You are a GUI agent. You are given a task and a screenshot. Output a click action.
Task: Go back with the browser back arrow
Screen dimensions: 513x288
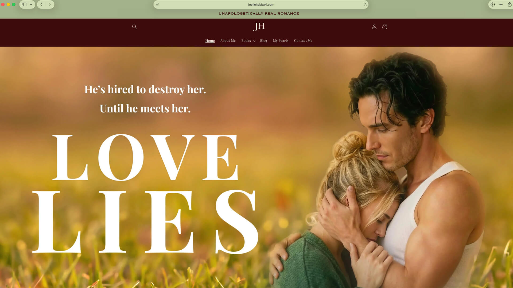(41, 5)
